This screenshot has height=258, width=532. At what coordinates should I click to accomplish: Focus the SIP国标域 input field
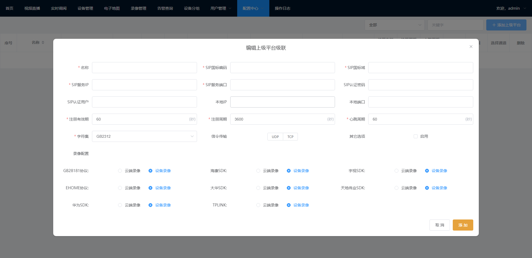pos(421,68)
